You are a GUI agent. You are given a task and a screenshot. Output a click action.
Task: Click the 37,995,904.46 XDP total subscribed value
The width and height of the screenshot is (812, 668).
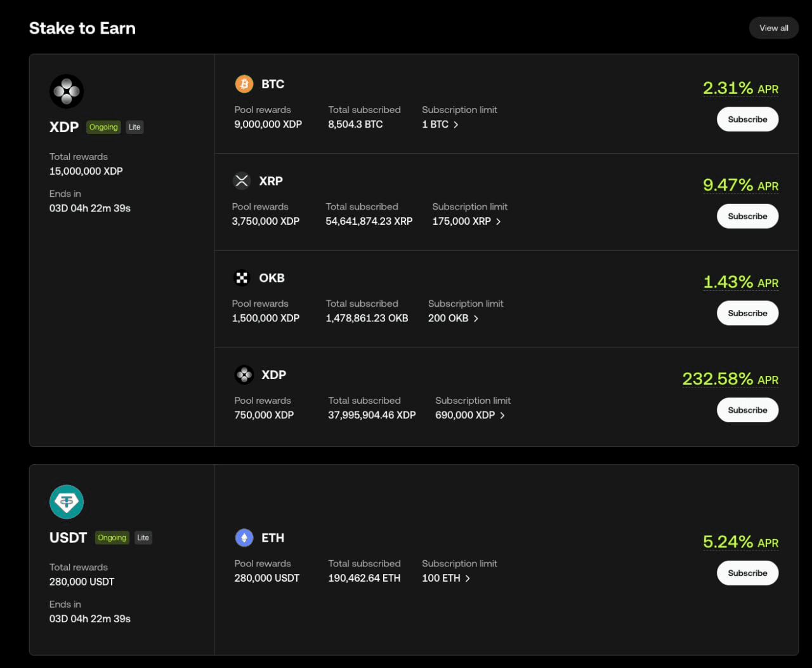coord(372,415)
